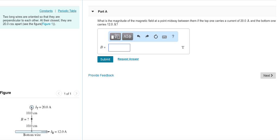Open the Greek symbols ΑΣφ palette

pyautogui.click(x=127, y=36)
